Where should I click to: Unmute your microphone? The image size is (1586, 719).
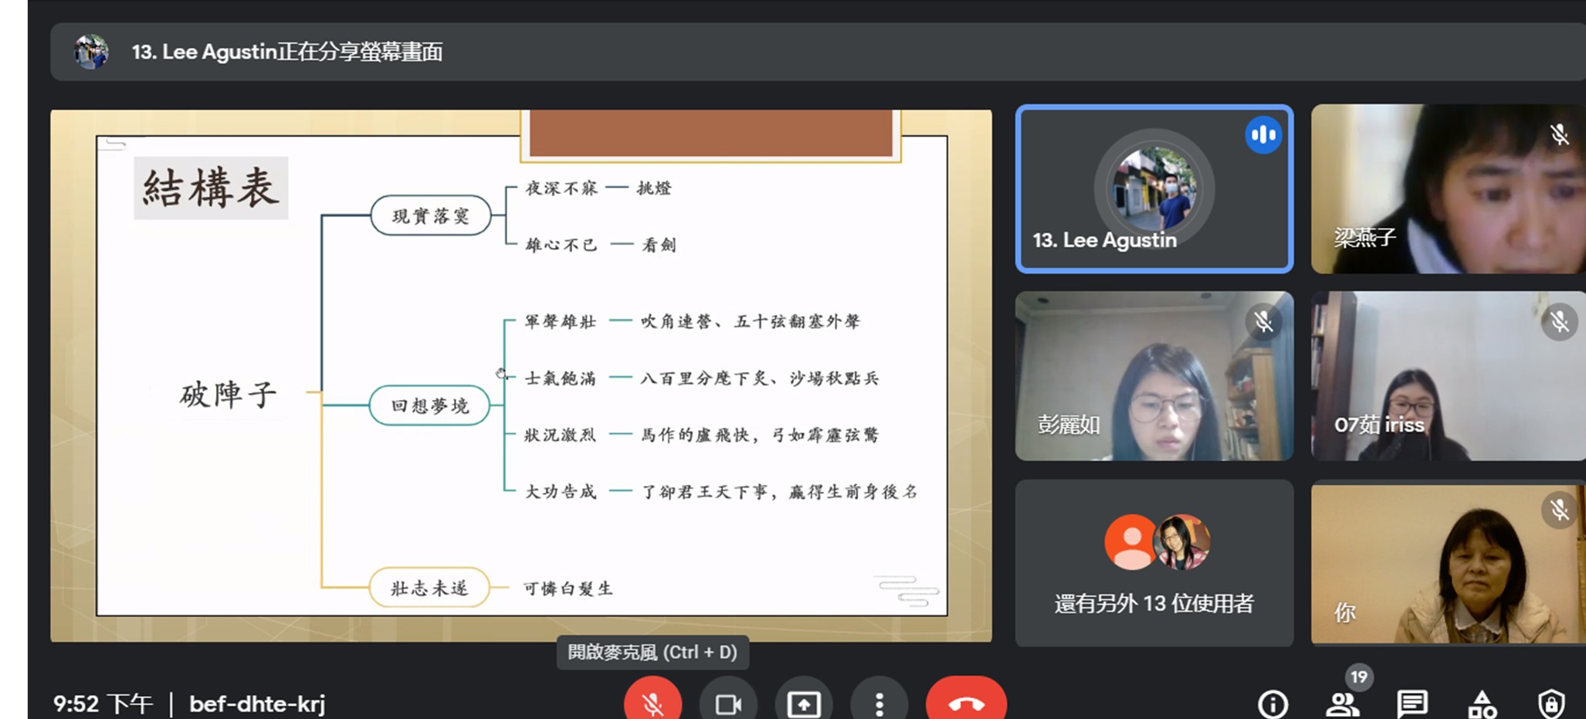(x=652, y=704)
